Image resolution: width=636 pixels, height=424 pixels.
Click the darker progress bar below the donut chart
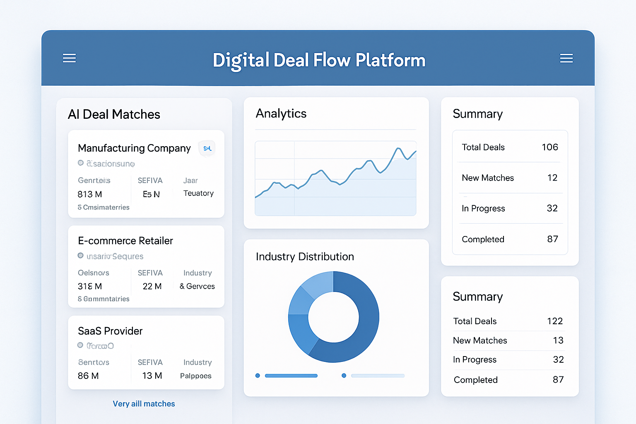pyautogui.click(x=291, y=376)
